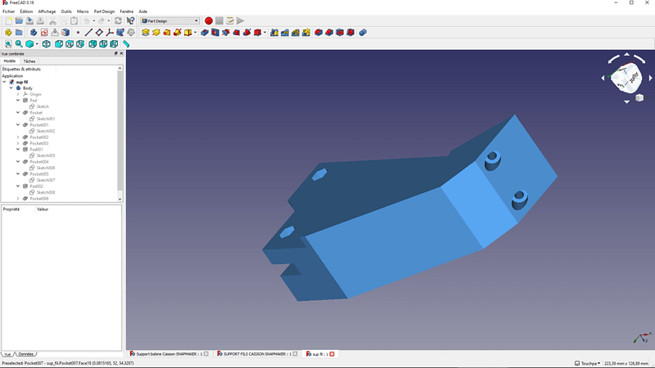
Task: Select the datum point tool
Action: pyautogui.click(x=78, y=33)
